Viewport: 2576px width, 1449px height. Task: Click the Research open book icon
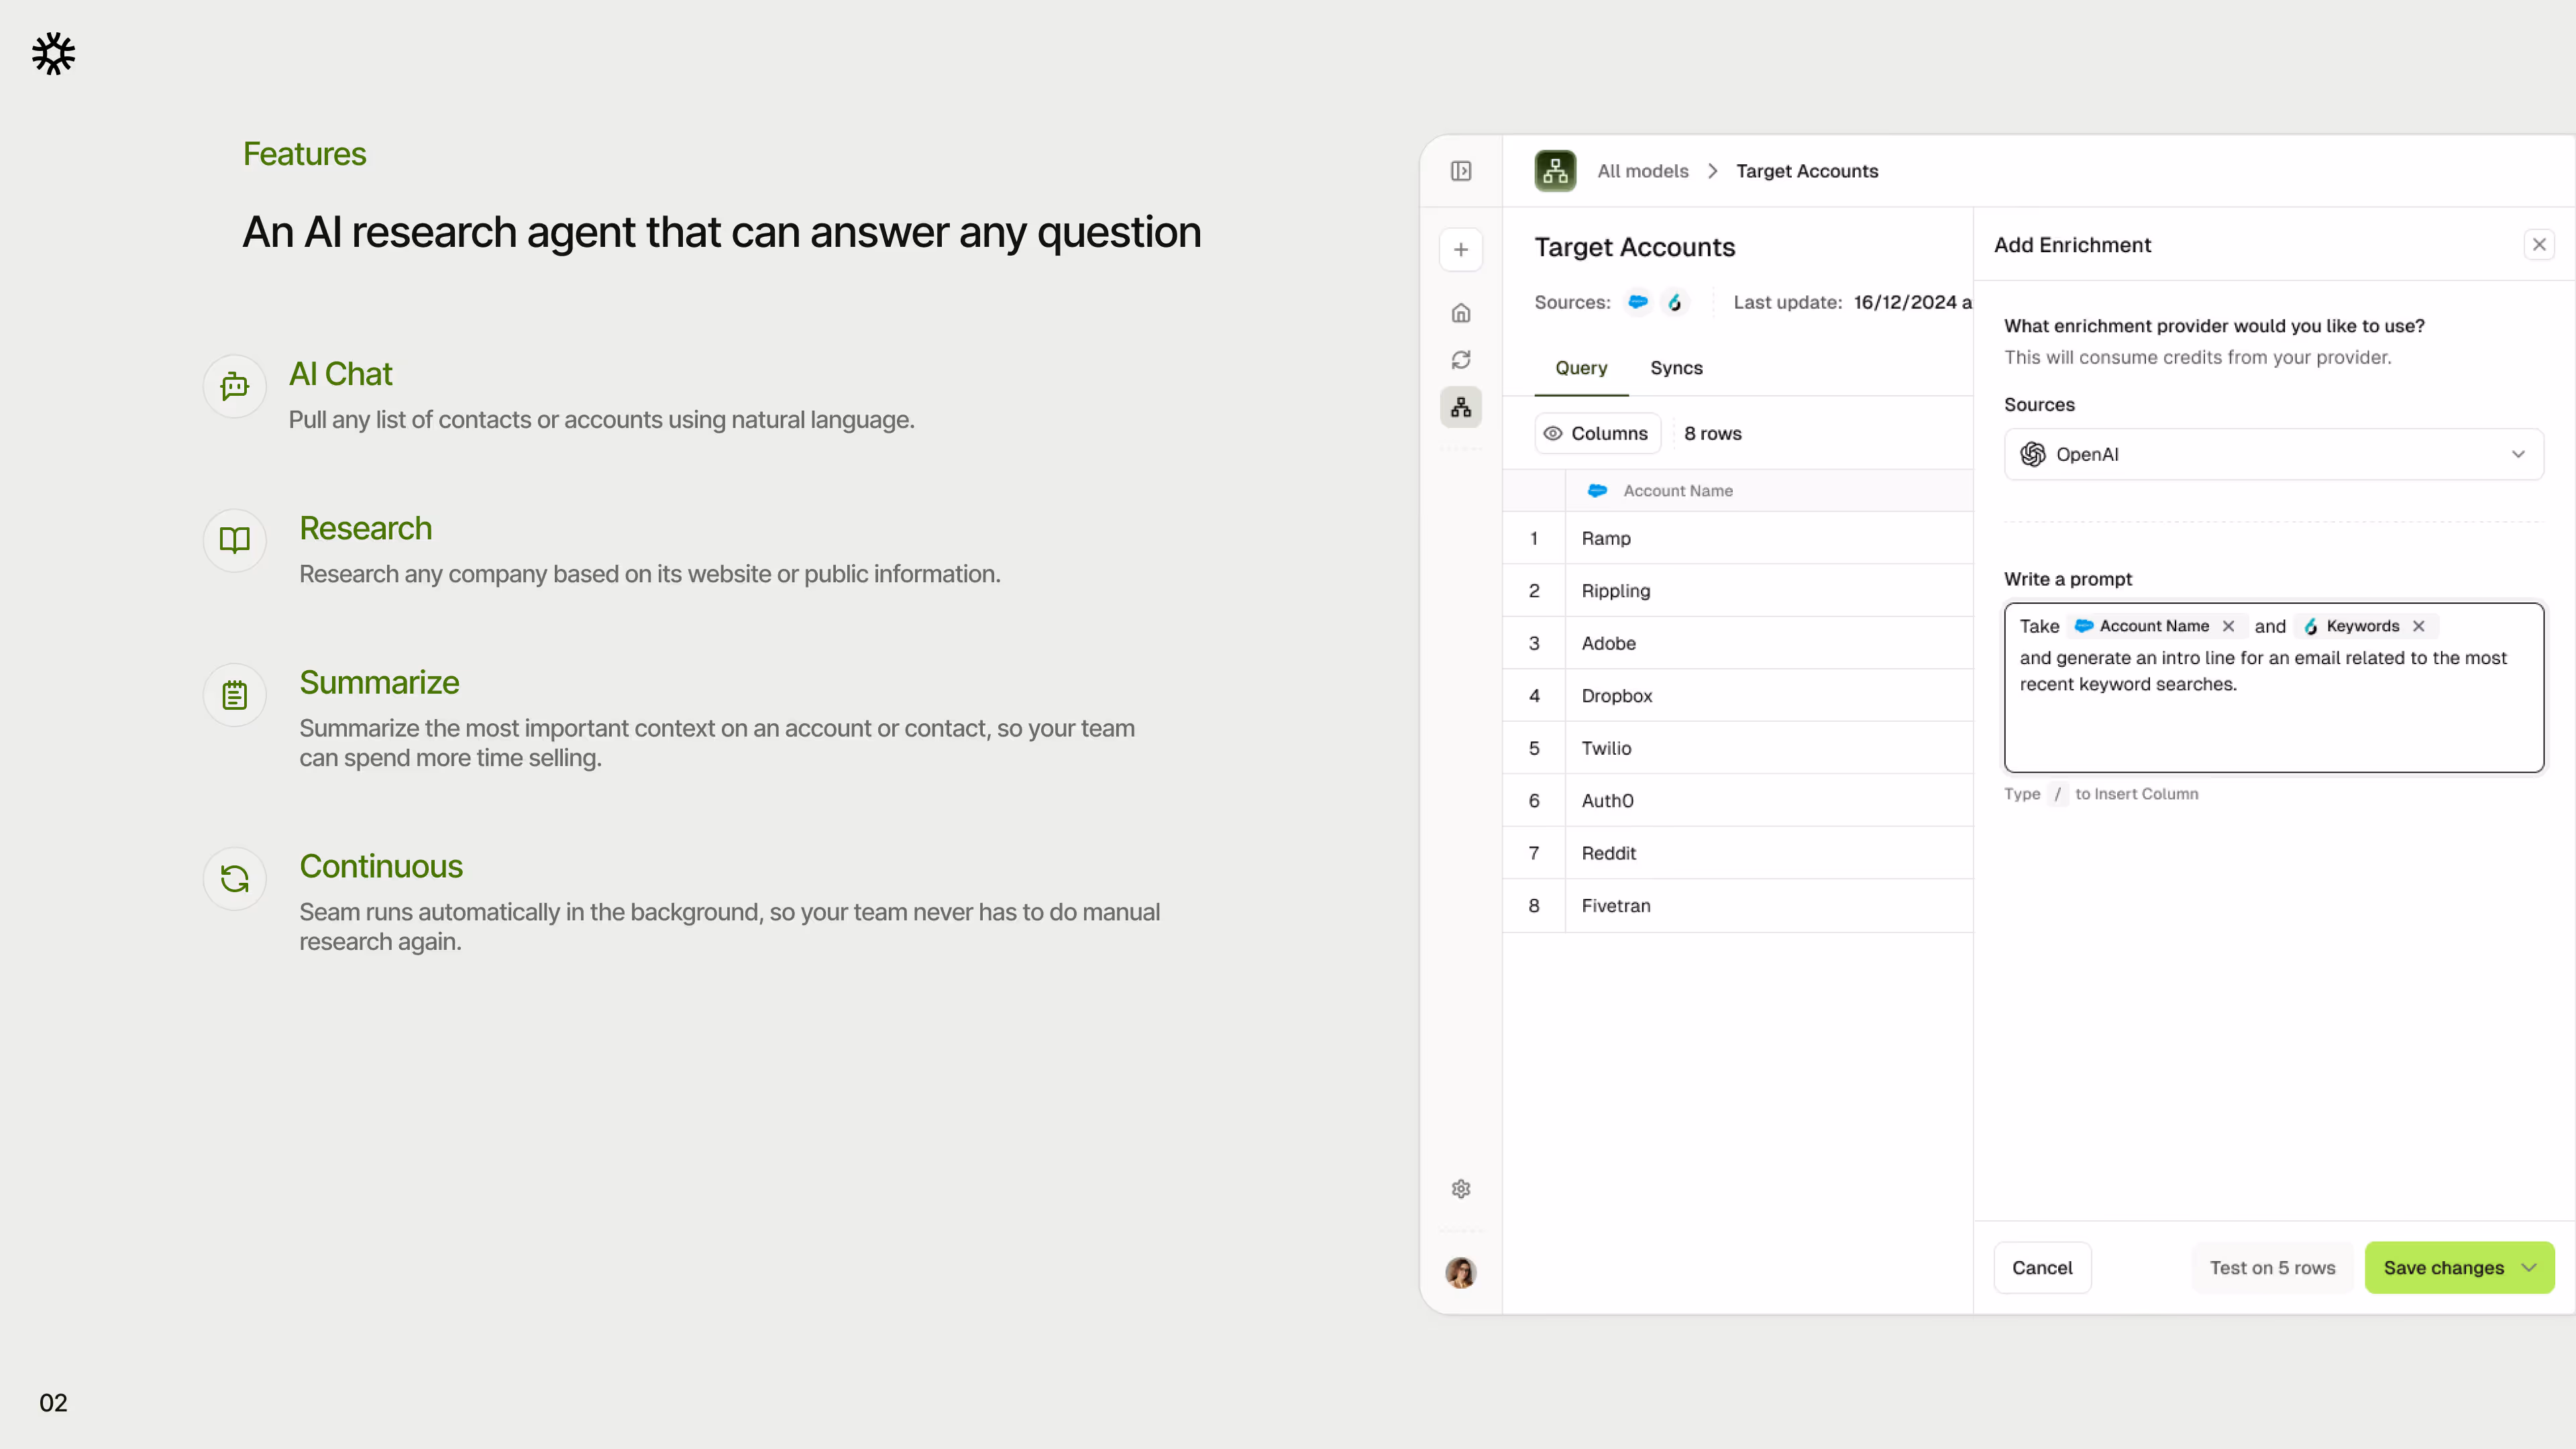pyautogui.click(x=235, y=541)
